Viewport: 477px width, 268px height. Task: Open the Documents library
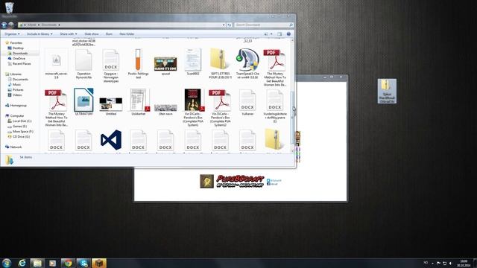[x=20, y=80]
